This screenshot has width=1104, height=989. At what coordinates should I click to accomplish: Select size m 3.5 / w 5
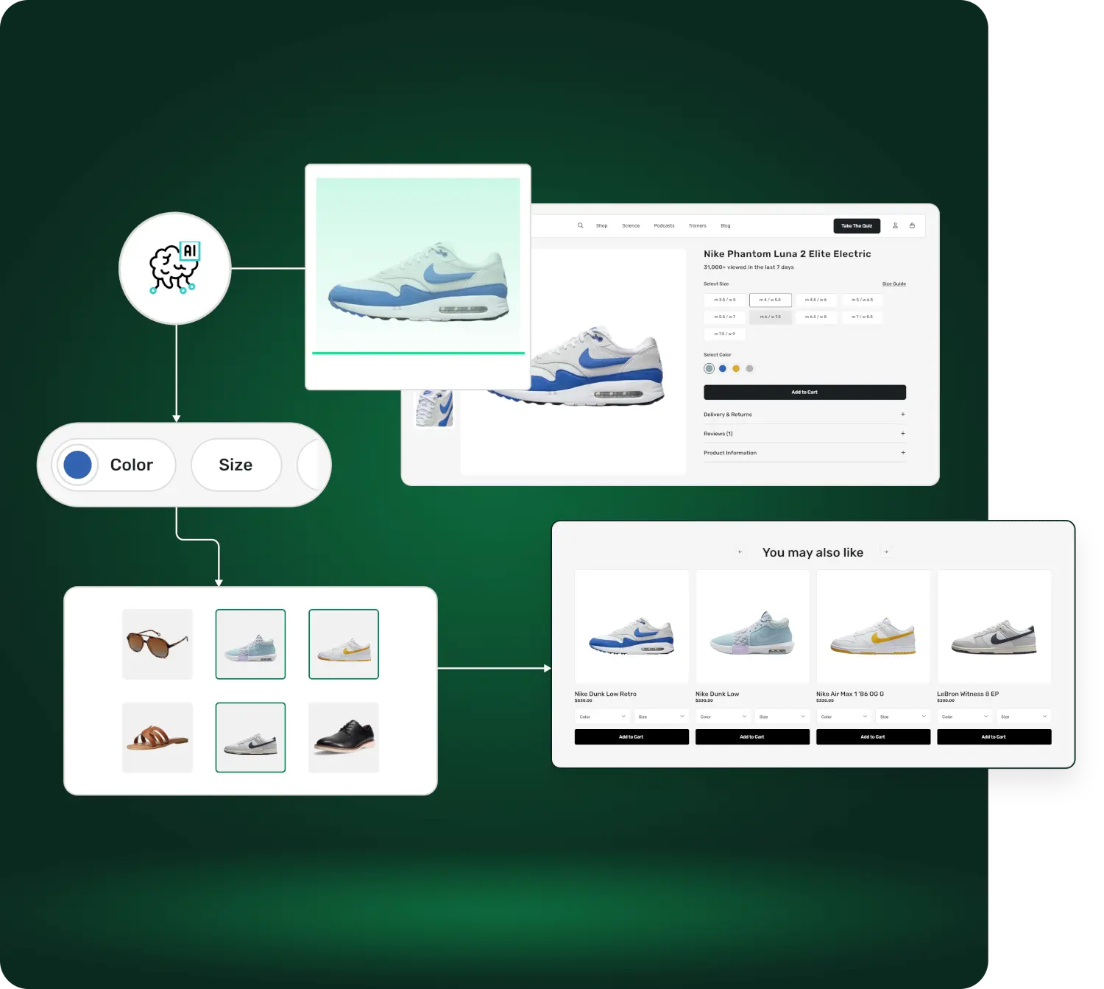pyautogui.click(x=725, y=300)
